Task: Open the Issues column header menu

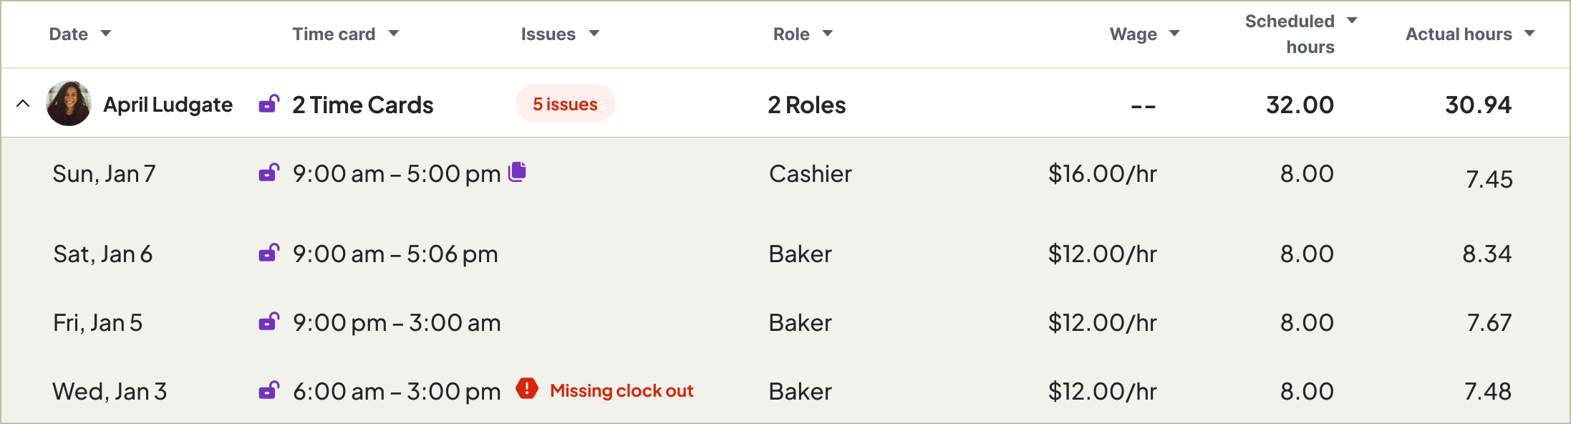Action: pyautogui.click(x=594, y=33)
